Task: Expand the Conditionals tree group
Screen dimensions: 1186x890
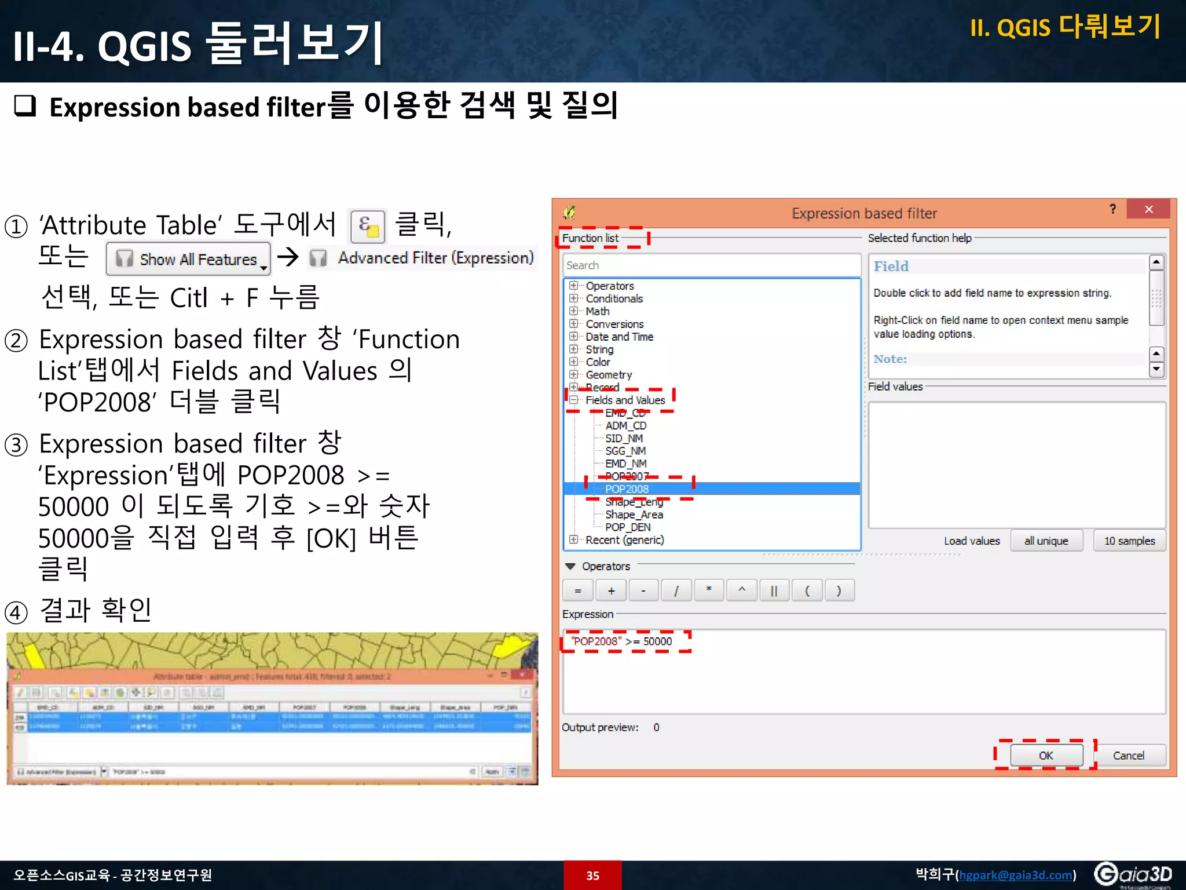Action: pos(573,298)
